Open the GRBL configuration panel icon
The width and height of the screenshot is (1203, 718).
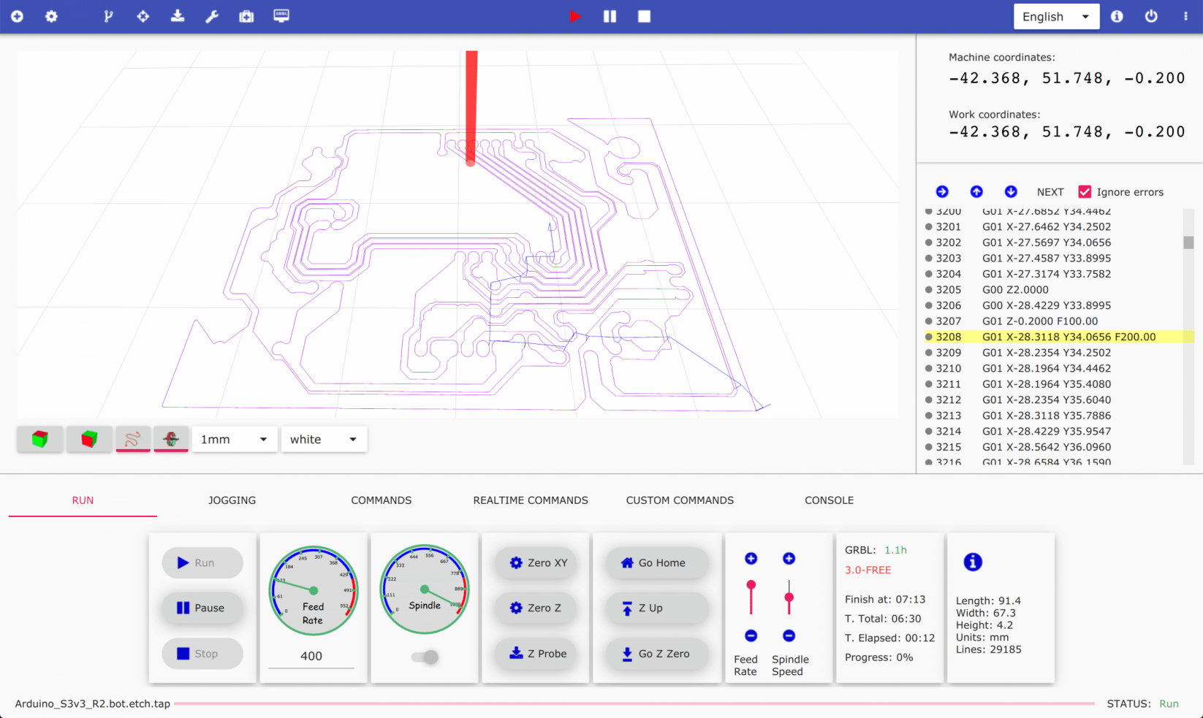point(281,15)
